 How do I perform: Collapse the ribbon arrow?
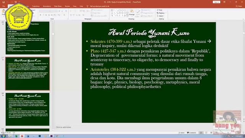coord(243,19)
